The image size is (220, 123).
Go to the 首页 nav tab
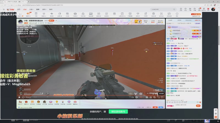click(19, 10)
